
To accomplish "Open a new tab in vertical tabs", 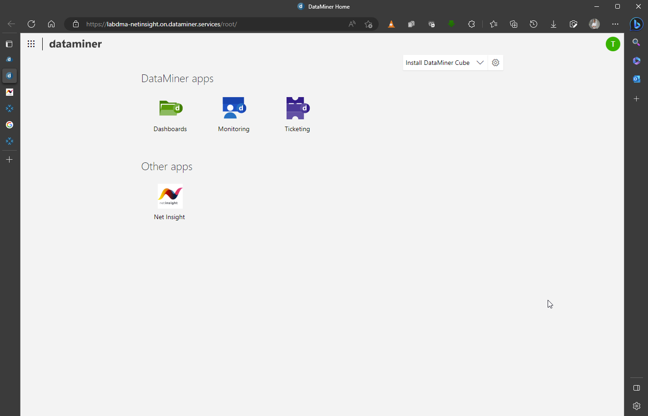I will [10, 160].
